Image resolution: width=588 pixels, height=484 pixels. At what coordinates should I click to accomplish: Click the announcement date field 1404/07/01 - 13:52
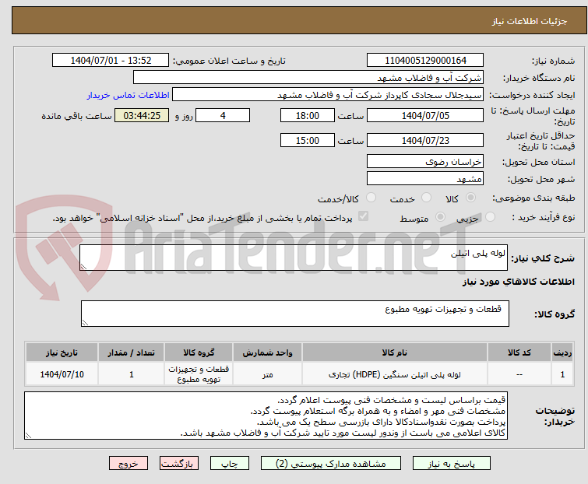pyautogui.click(x=111, y=61)
